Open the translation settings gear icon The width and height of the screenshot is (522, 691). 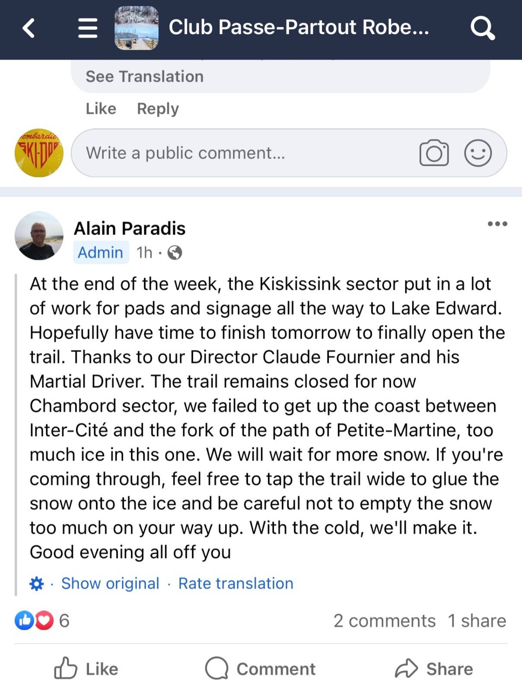pos(37,583)
